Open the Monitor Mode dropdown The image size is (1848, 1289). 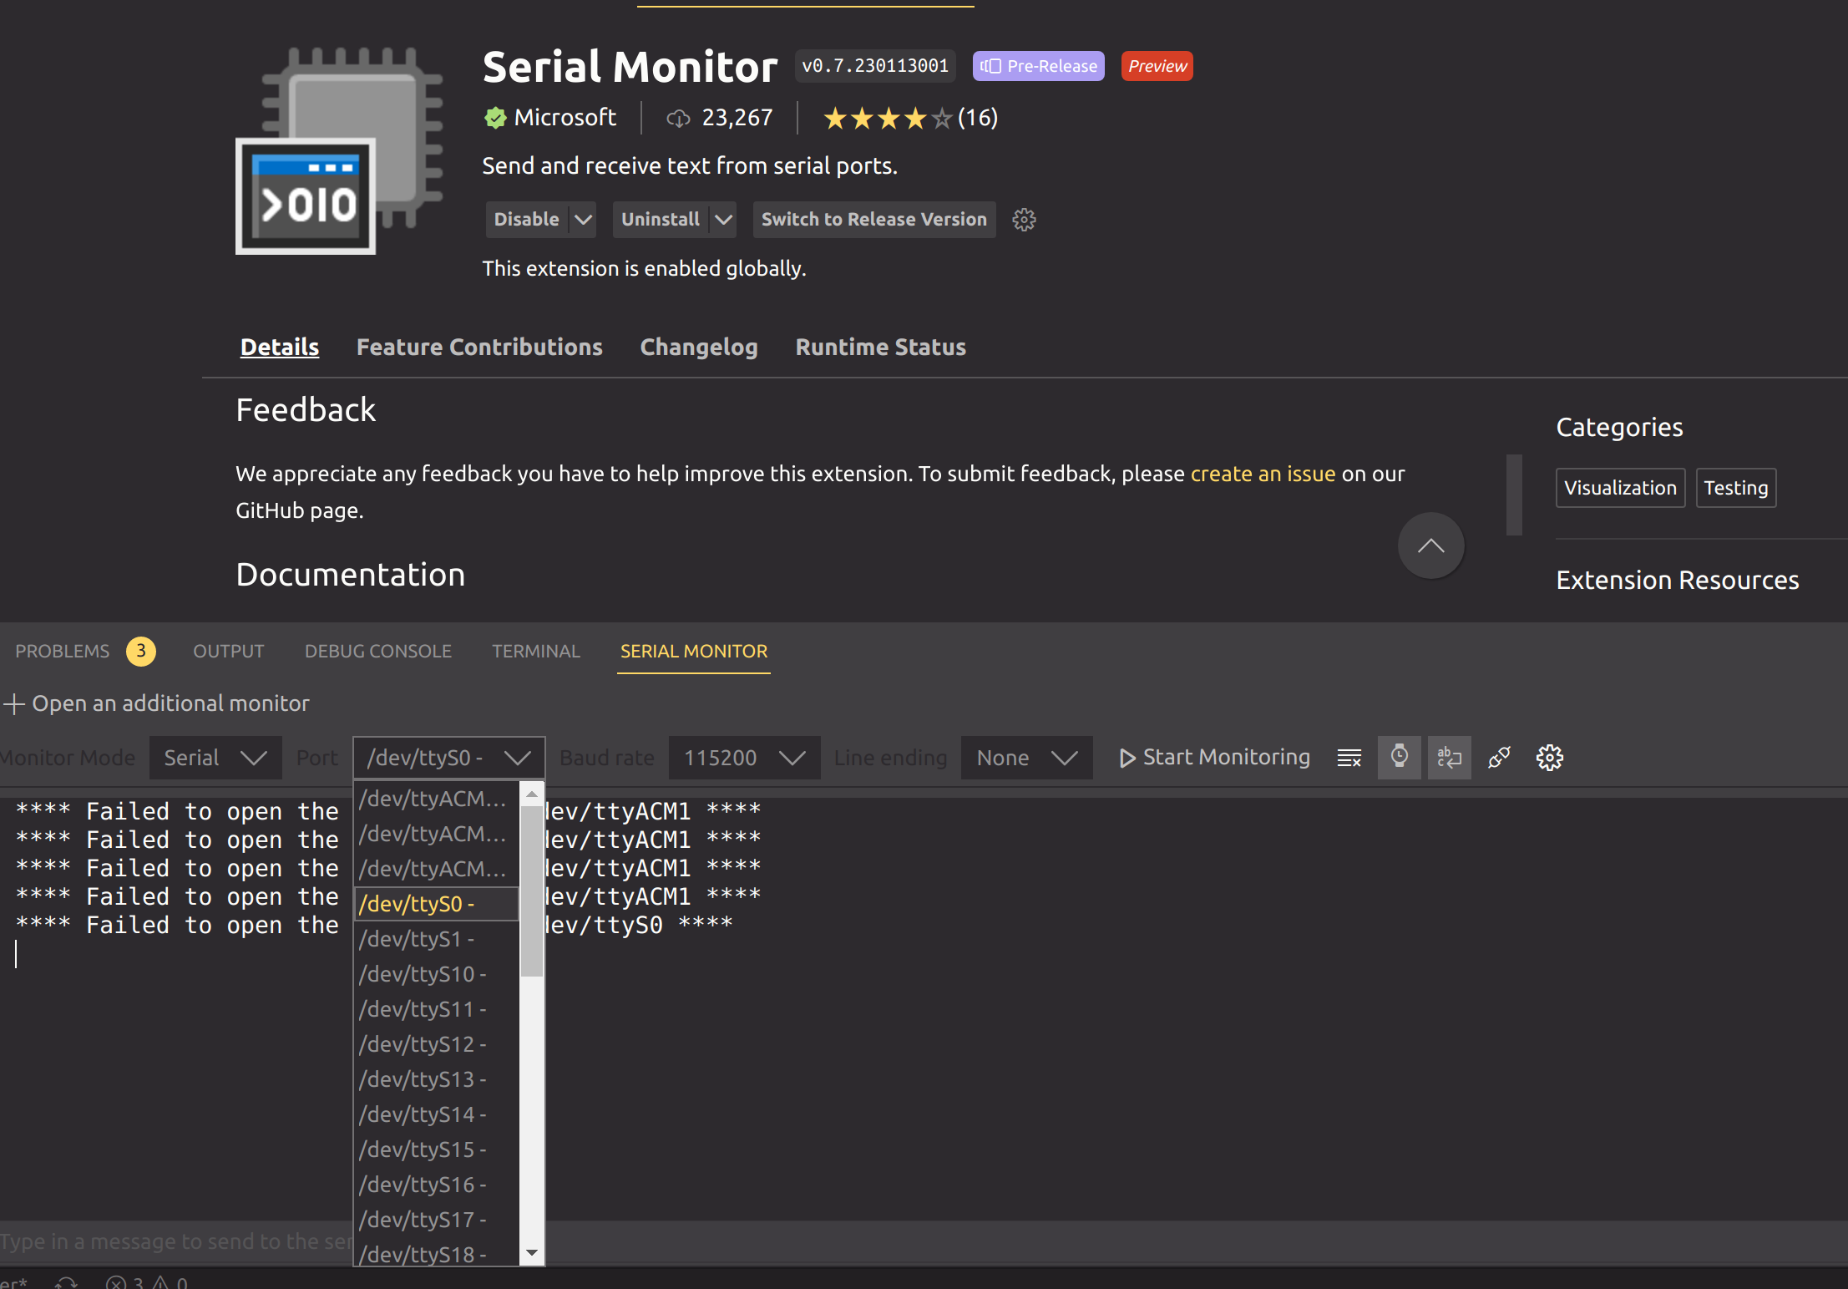click(x=215, y=758)
